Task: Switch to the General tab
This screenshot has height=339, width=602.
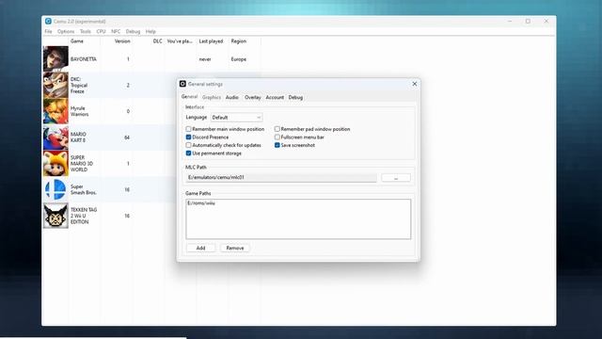Action: tap(189, 97)
